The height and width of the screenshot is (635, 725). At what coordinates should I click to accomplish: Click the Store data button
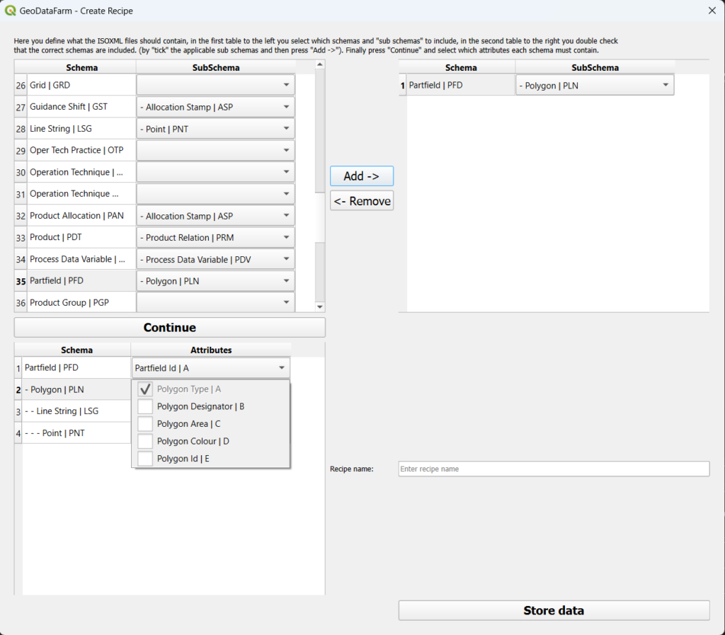pos(554,610)
